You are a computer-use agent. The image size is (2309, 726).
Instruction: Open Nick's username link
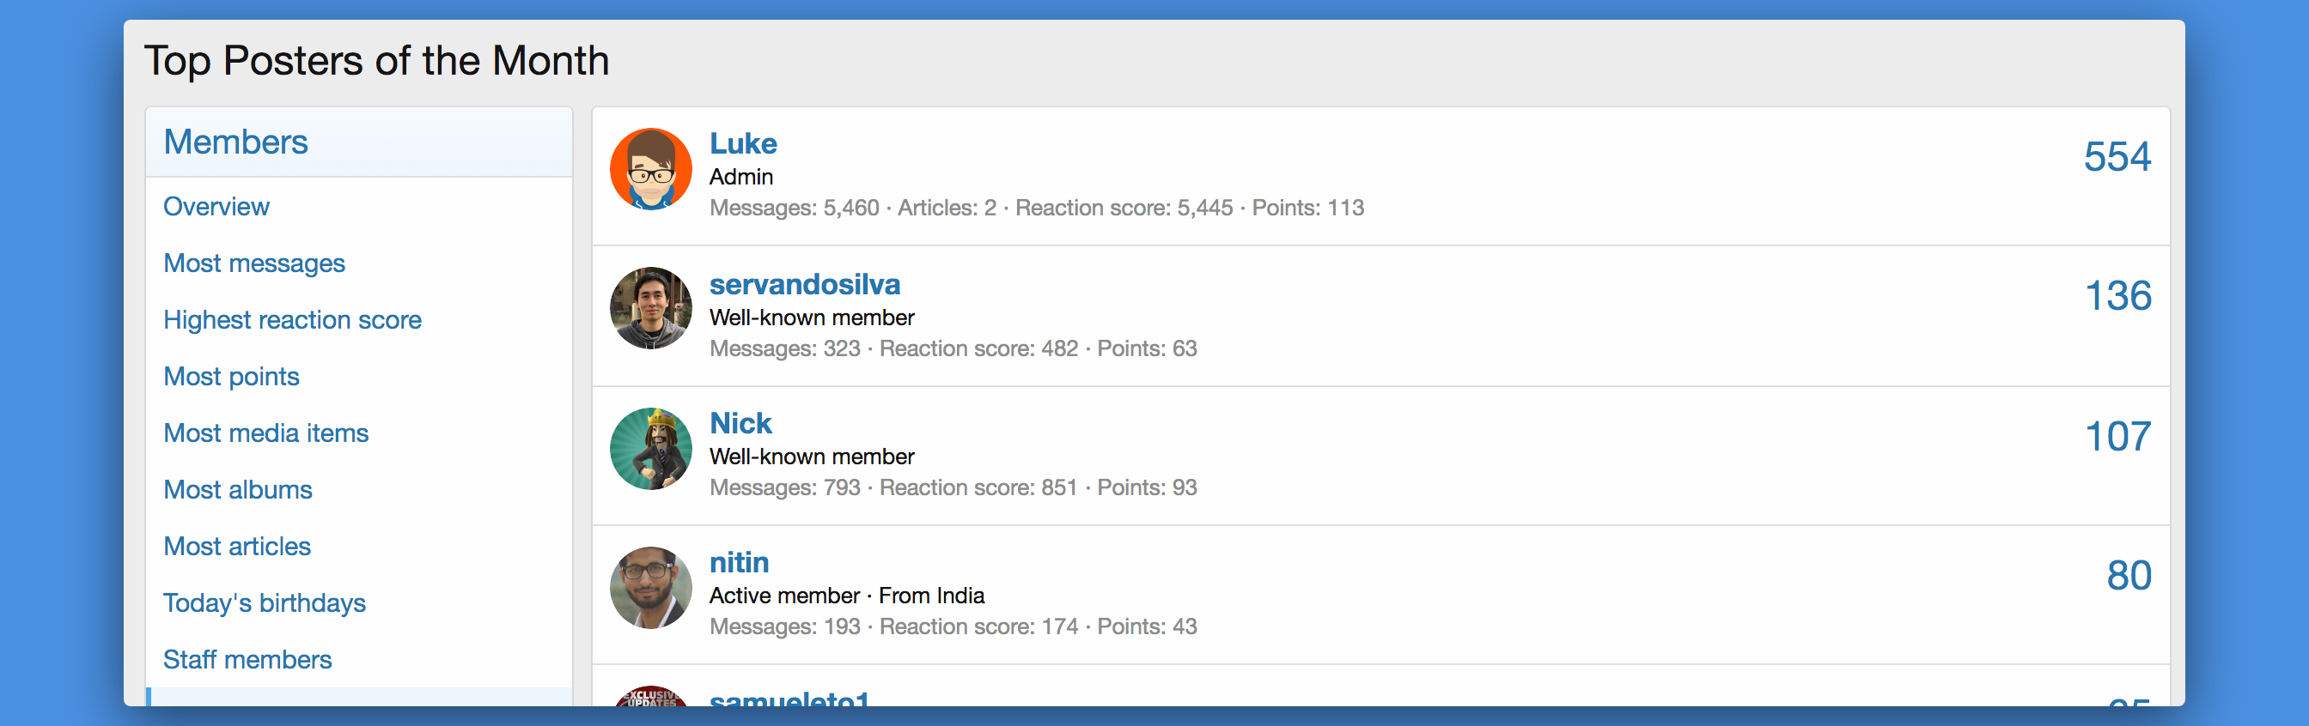point(740,422)
